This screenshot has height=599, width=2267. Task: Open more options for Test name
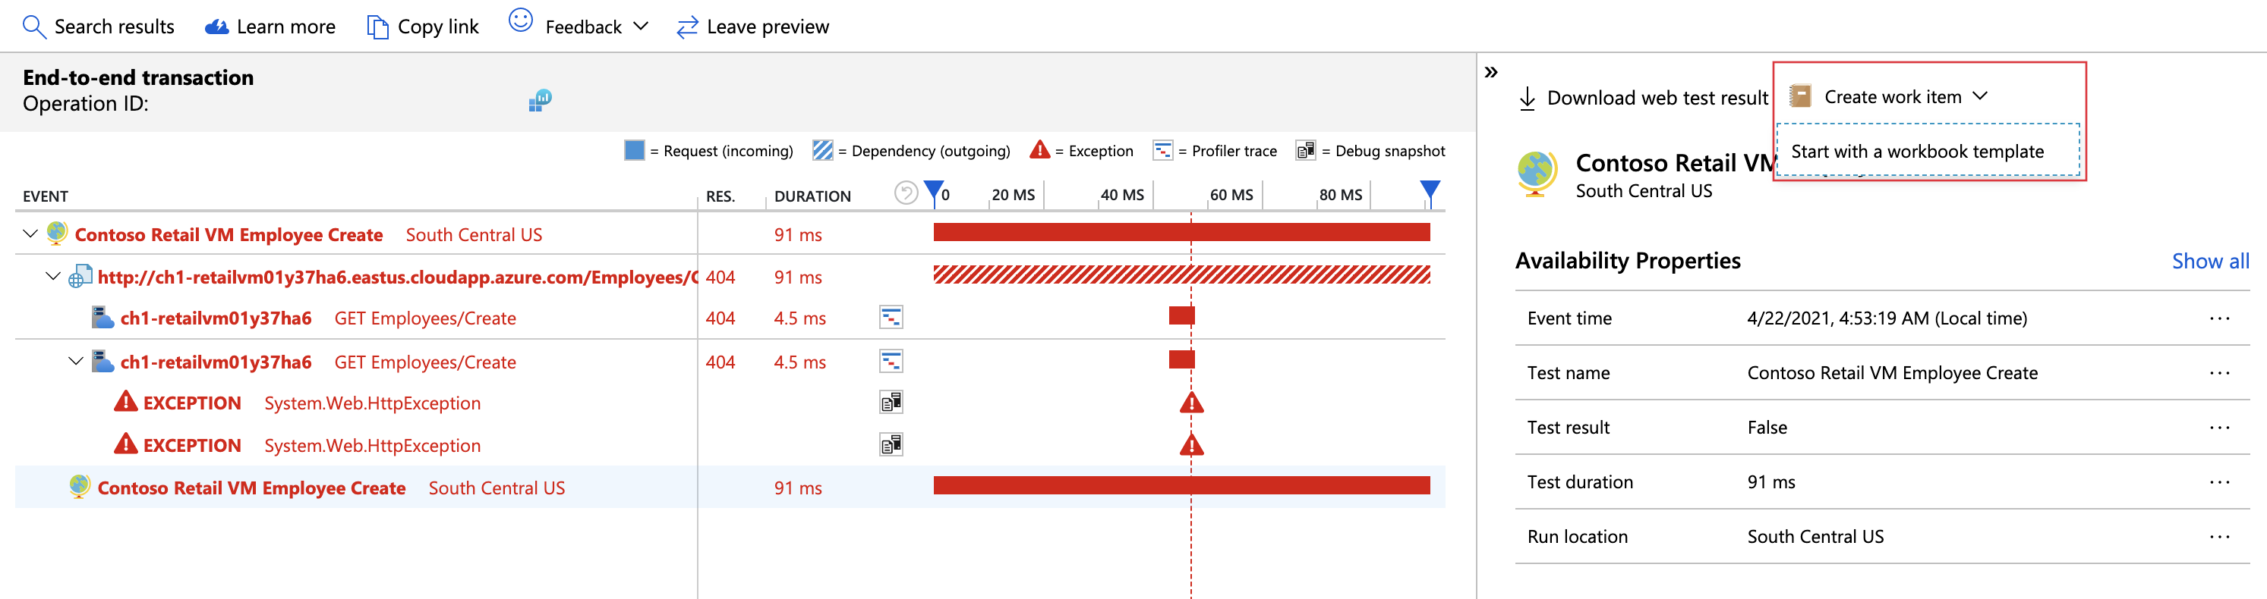2219,373
